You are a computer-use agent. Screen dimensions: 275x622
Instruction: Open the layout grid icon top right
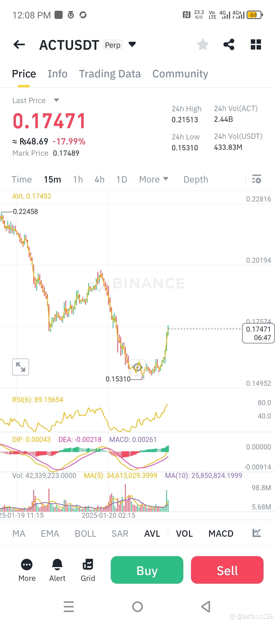click(255, 44)
